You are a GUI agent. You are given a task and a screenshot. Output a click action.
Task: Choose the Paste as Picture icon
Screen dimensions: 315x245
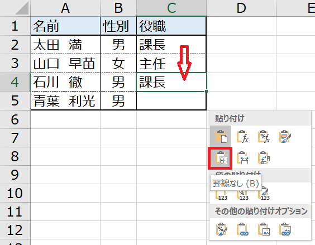point(264,229)
